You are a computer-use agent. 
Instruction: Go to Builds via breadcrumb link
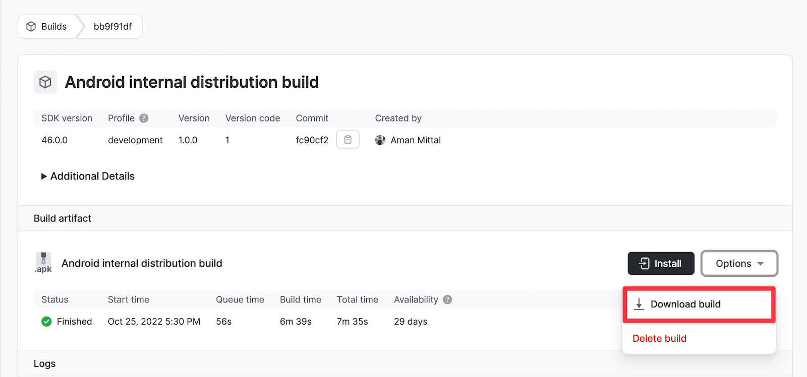pos(53,27)
